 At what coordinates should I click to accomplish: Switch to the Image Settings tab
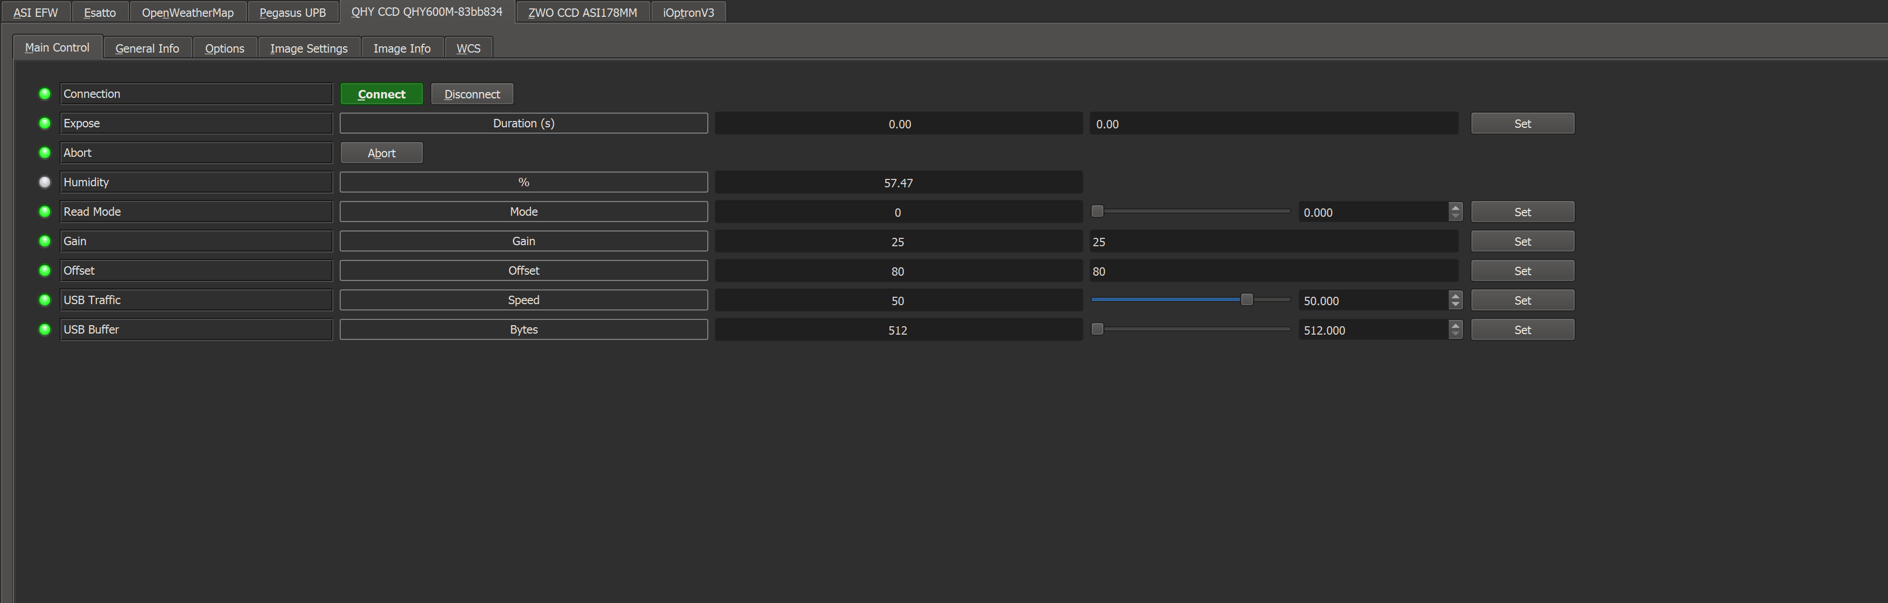(x=309, y=48)
